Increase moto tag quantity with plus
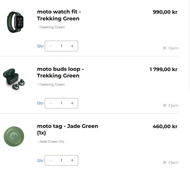 [x=72, y=160]
